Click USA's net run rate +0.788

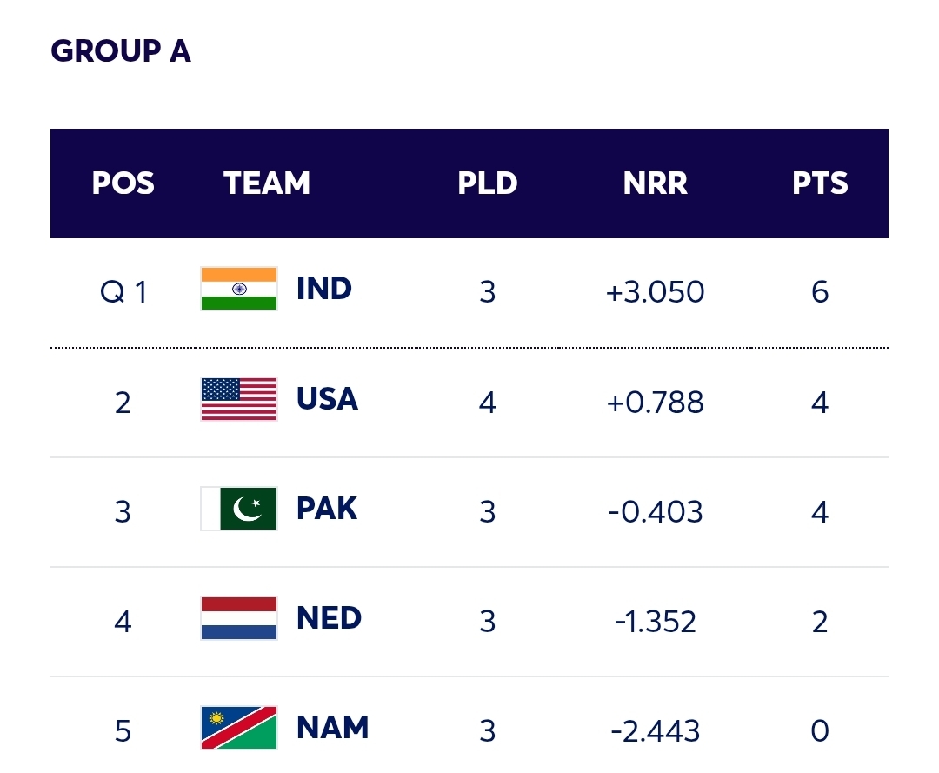click(655, 403)
